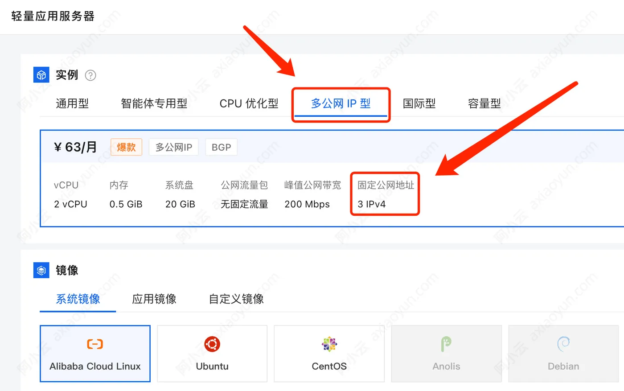Click the vCPU column label

[66, 185]
